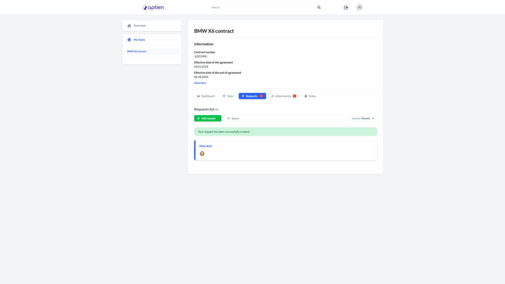Open the Notes tab
Screen dimensions: 505x284
(310, 96)
